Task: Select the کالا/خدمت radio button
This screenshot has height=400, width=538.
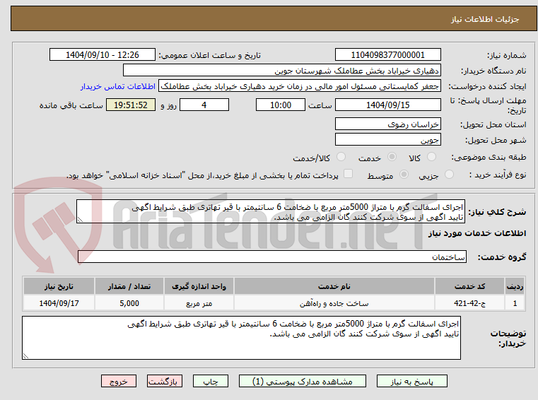Action: [341, 157]
